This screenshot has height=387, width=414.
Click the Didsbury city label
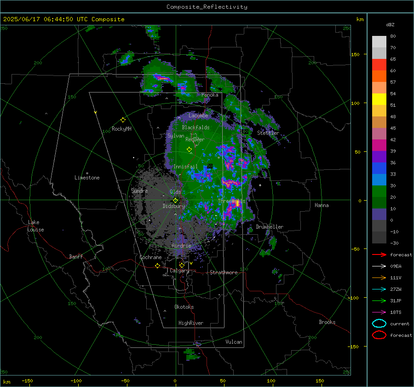pyautogui.click(x=173, y=206)
